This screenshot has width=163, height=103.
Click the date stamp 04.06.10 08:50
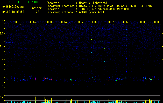coord(13,12)
